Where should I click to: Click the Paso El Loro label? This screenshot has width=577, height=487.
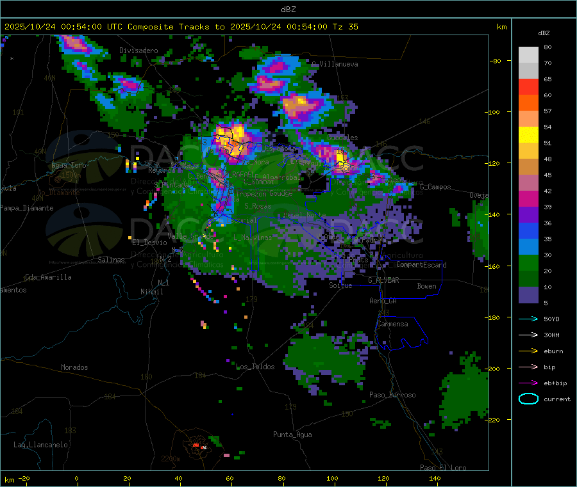tap(443, 468)
